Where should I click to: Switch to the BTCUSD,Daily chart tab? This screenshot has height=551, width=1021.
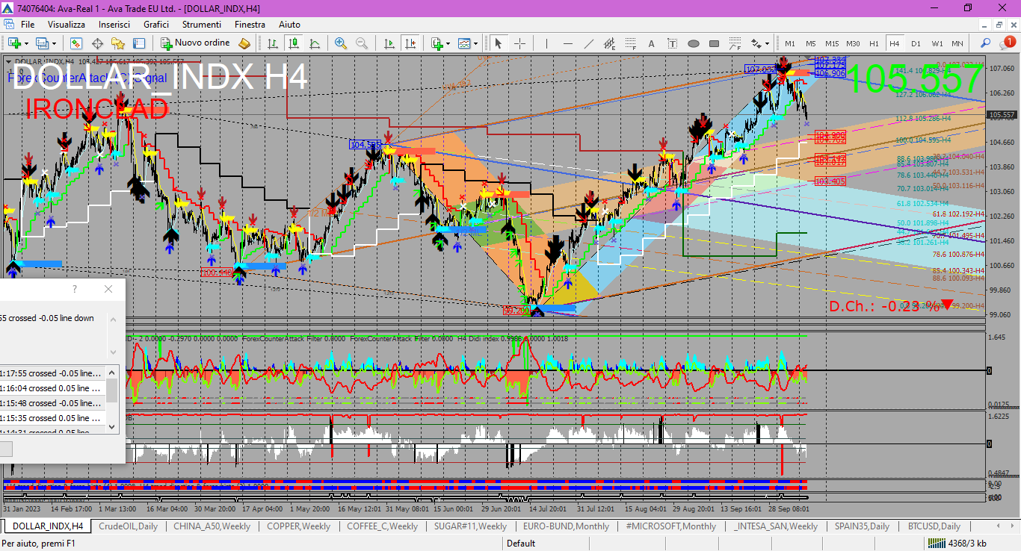(934, 526)
